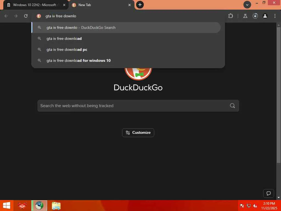The height and width of the screenshot is (211, 281).
Task: Go back with the back arrow
Action: (x=6, y=16)
